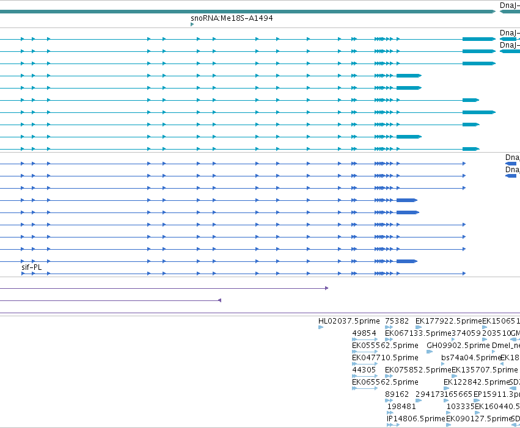This screenshot has width=520, height=428.
Task: Select the long dark teal gene bar
Action: [x=247, y=12]
